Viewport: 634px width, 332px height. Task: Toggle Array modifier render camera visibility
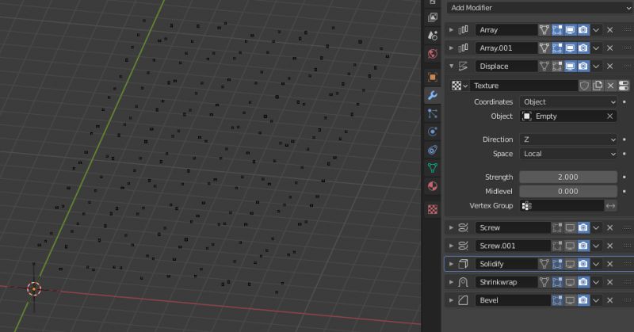tap(583, 30)
